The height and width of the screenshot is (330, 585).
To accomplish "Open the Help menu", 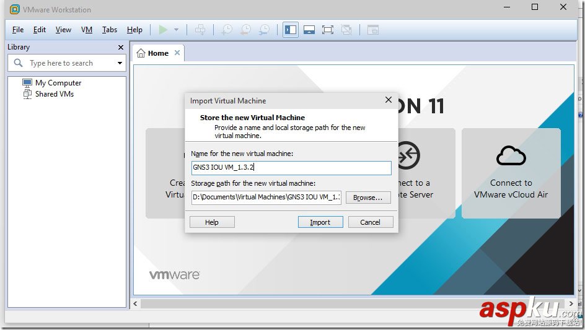I will pos(134,30).
